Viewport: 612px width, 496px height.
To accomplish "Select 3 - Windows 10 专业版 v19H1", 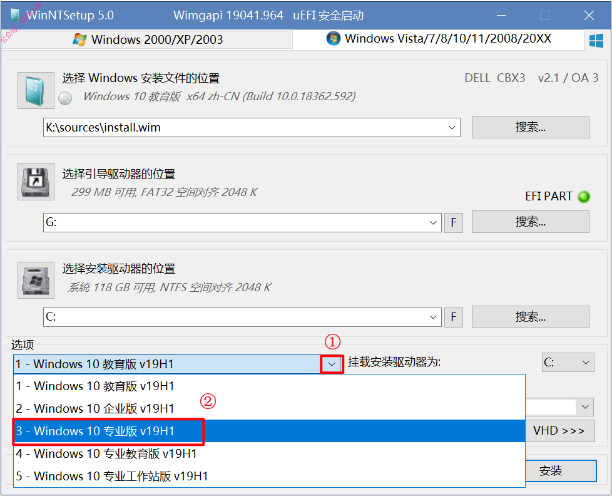I will click(269, 431).
